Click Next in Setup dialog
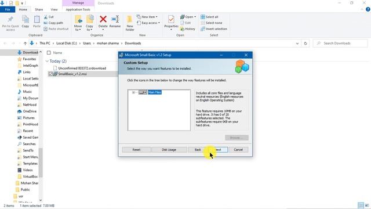Screen dimensions: 371x209 pyautogui.click(x=218, y=150)
